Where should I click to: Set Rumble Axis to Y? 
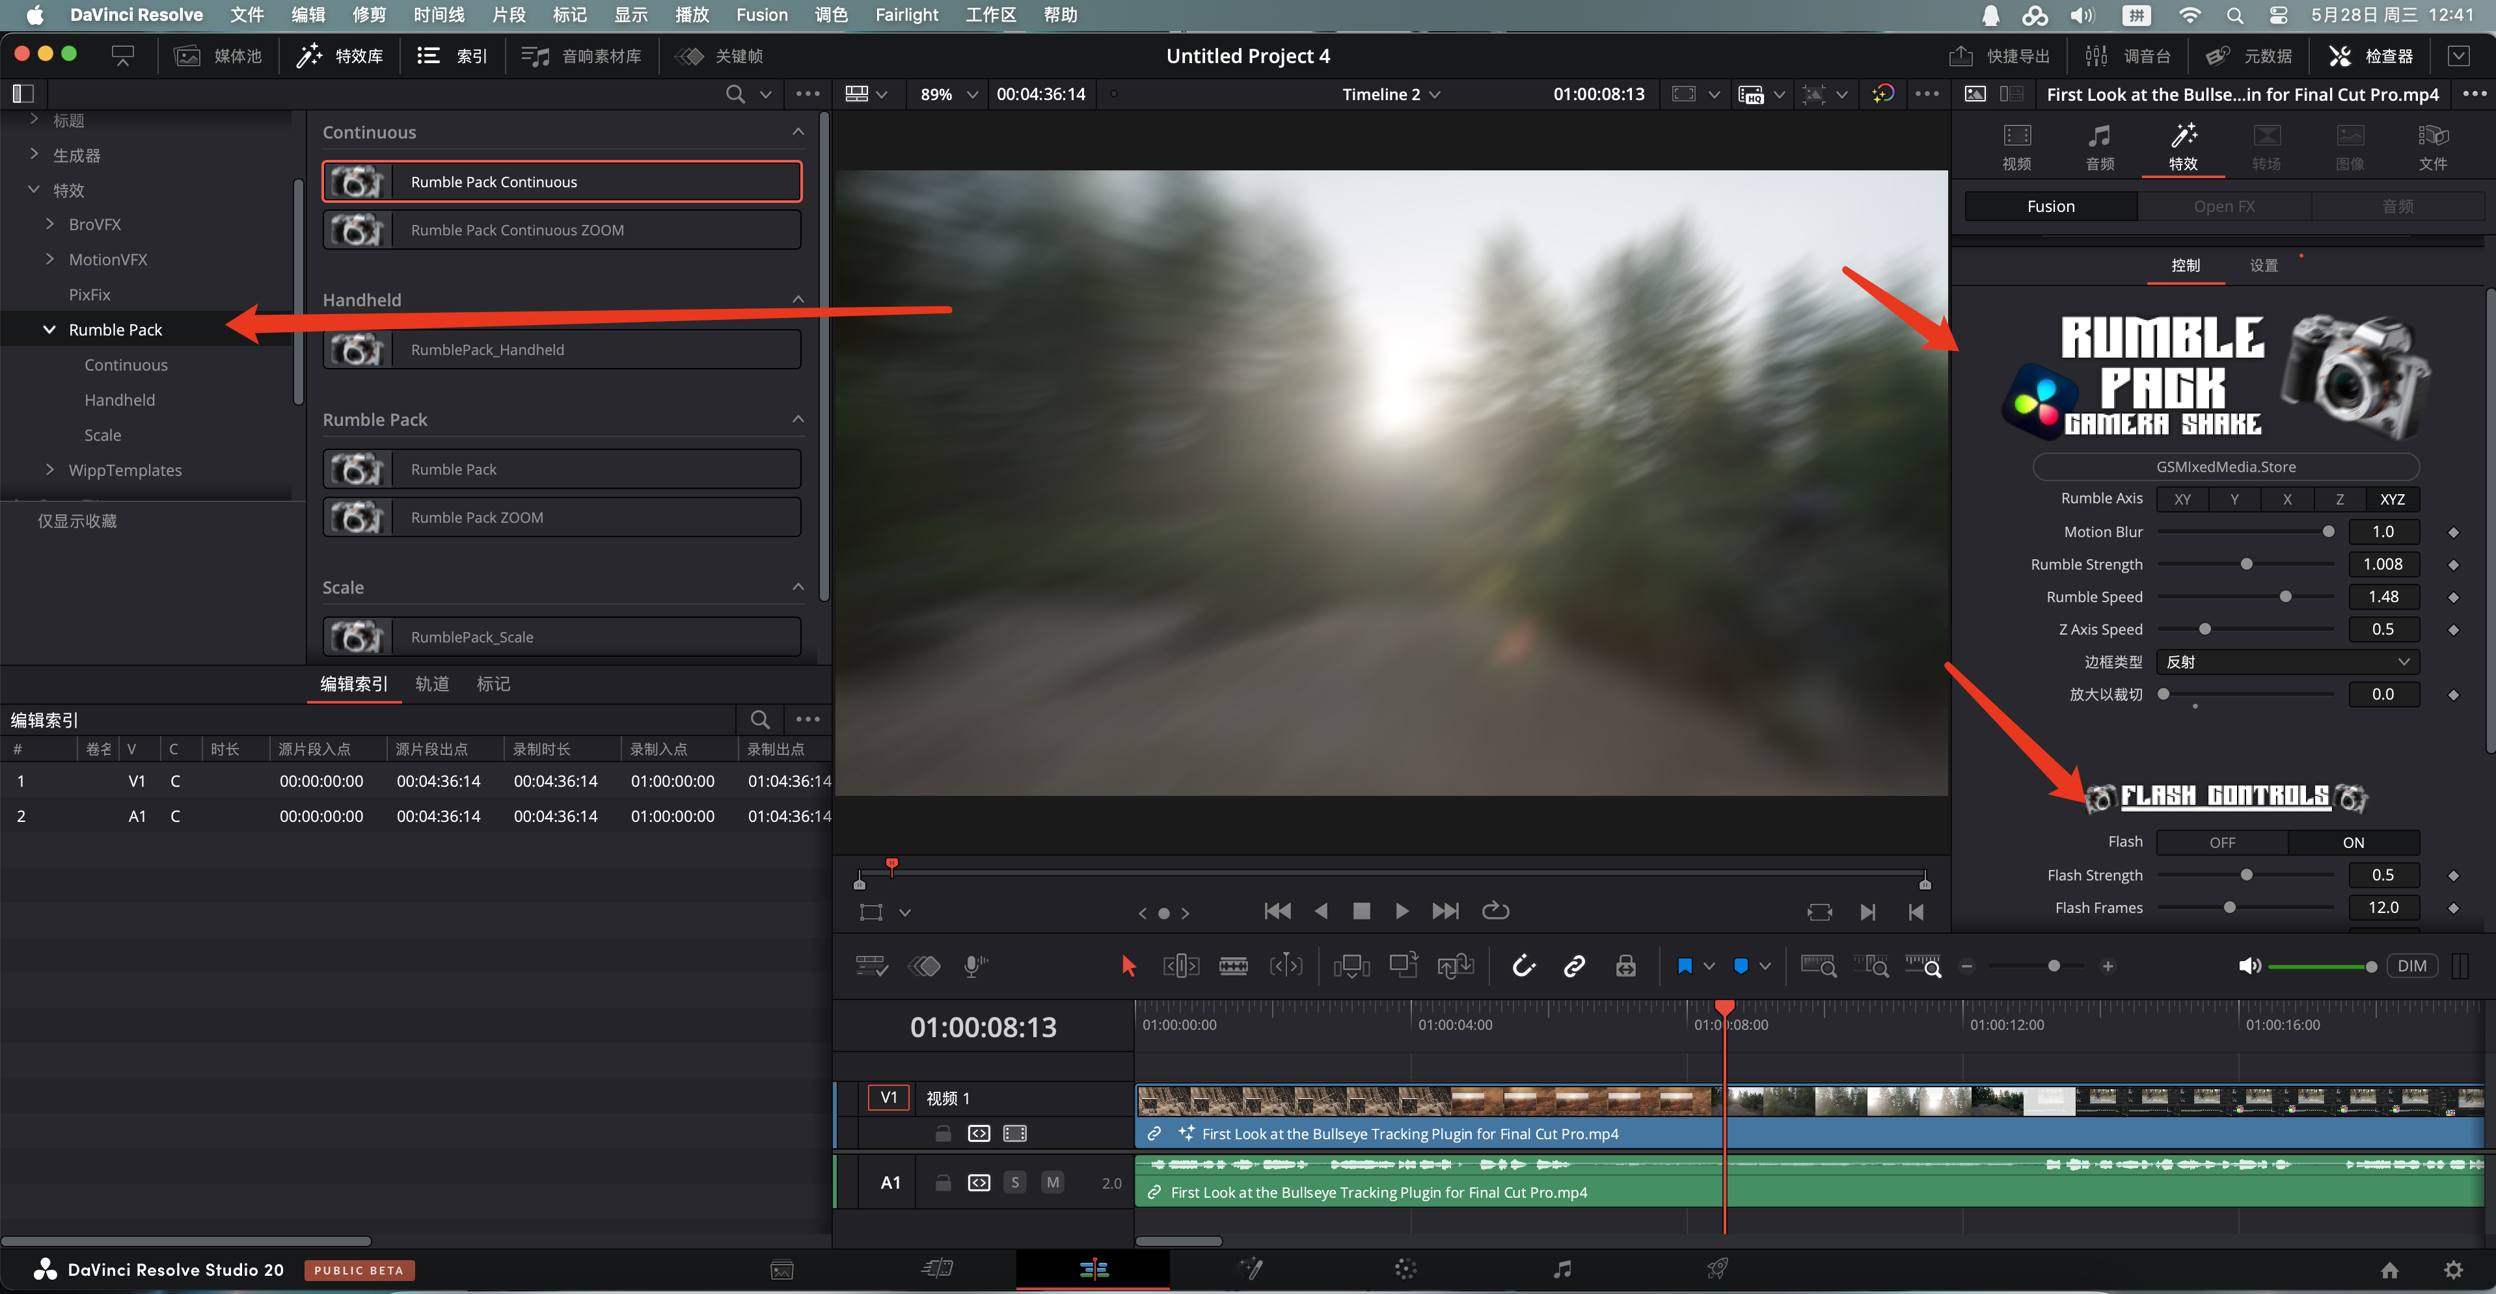click(2234, 499)
